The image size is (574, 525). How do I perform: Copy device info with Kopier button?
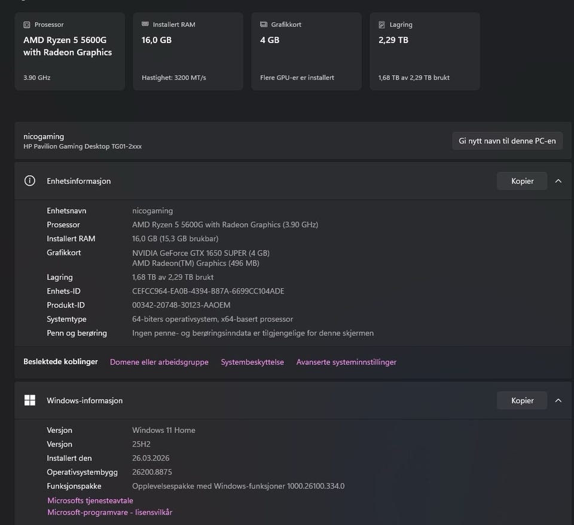522,181
